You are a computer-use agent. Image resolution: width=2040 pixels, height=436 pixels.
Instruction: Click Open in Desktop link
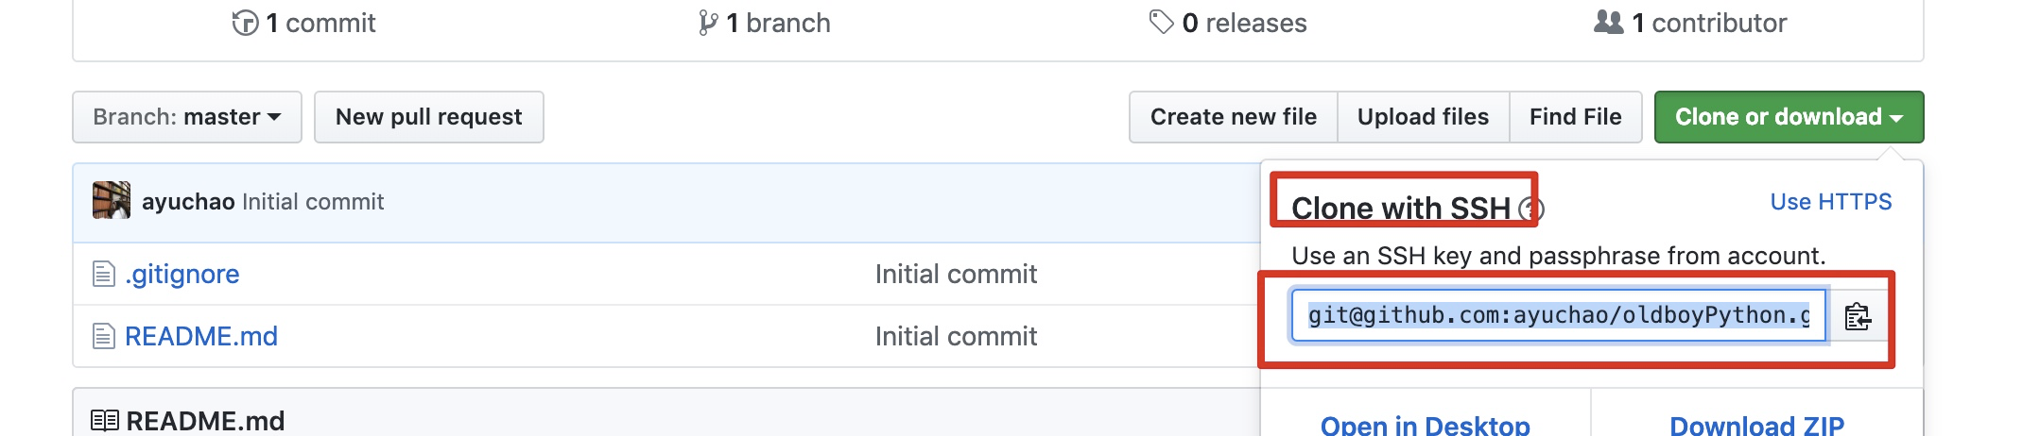click(1425, 425)
